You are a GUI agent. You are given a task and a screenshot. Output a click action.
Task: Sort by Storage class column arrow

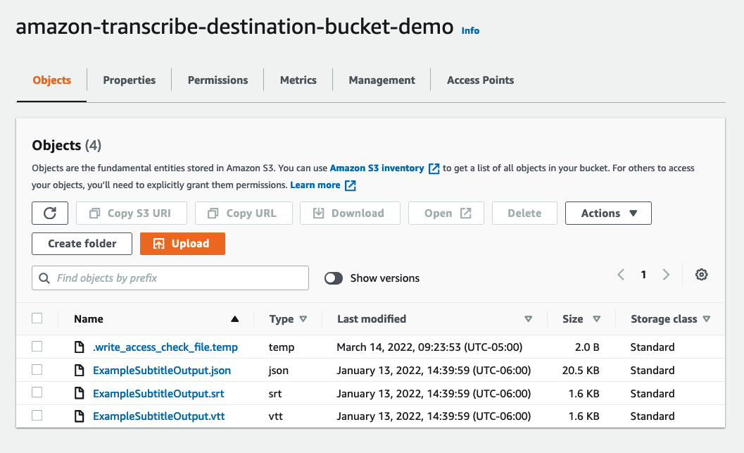coord(707,319)
